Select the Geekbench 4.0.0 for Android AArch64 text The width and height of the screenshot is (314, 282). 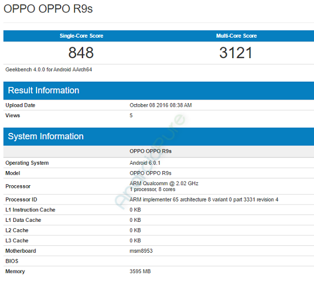click(x=49, y=70)
